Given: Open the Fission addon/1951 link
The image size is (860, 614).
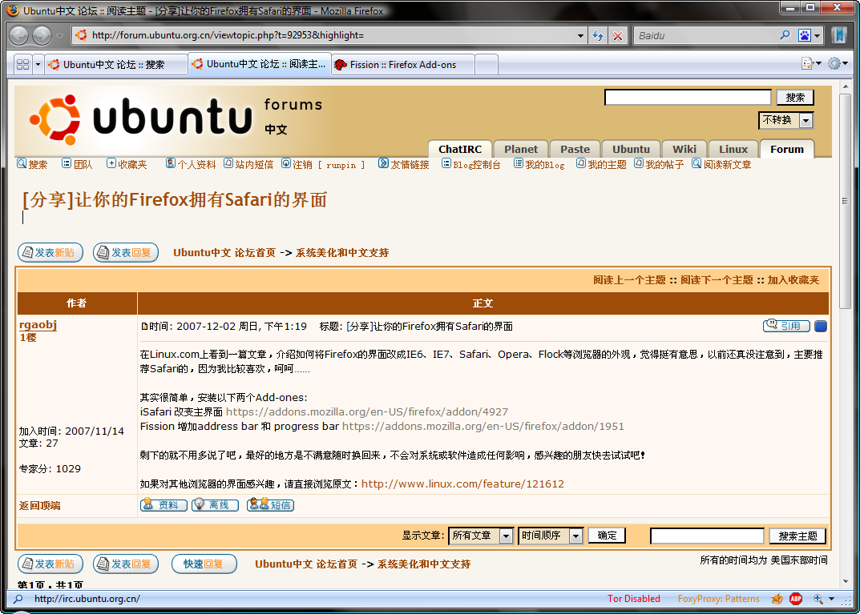Looking at the screenshot, I should 483,426.
